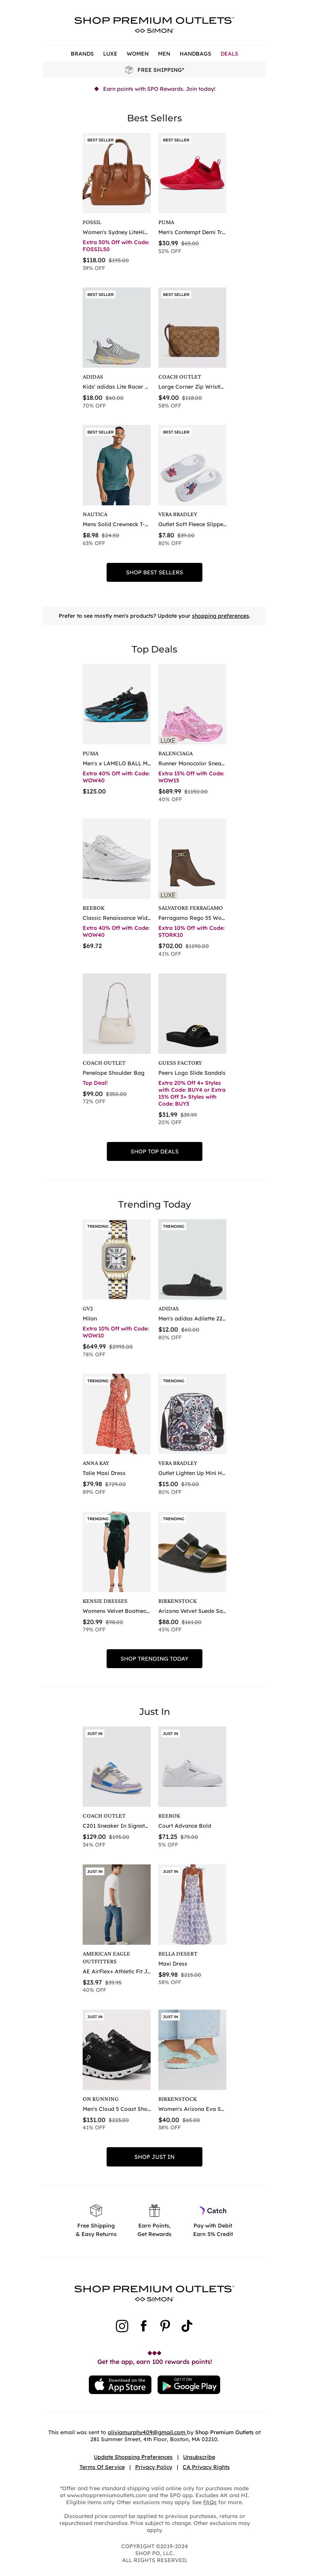Click the Catch Pay with Debit logo

tap(213, 2210)
